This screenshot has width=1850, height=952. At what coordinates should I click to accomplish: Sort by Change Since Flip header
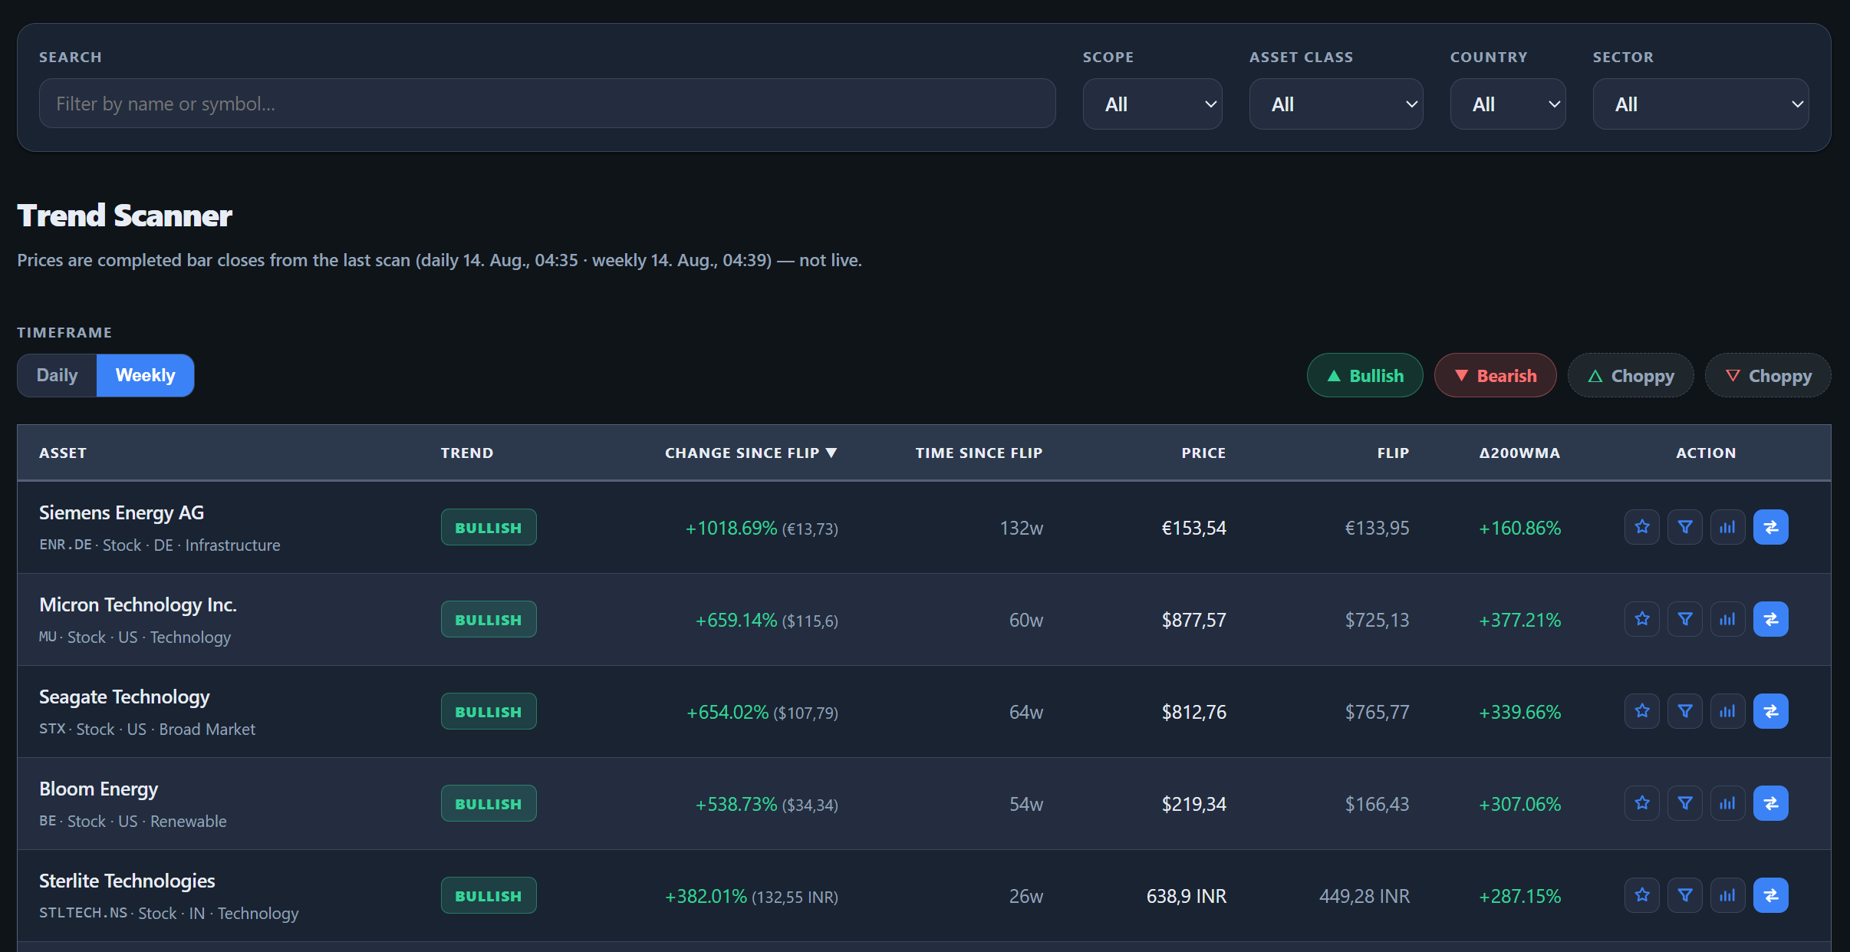click(x=751, y=453)
